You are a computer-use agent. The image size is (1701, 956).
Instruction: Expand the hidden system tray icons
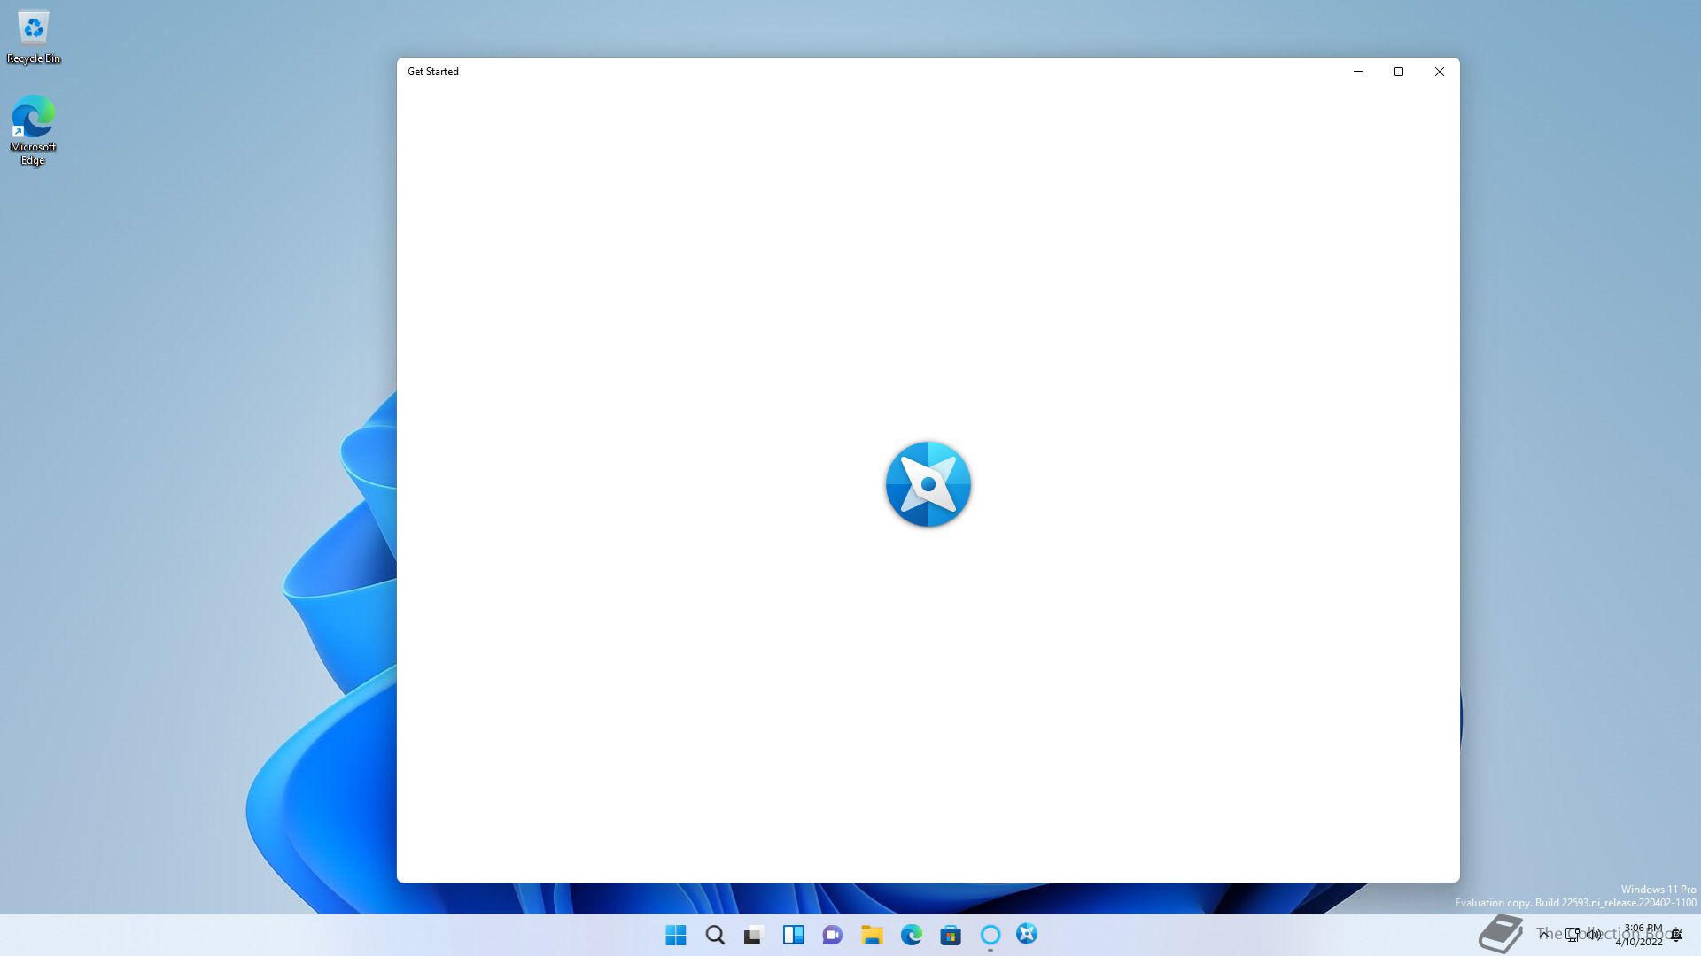click(1543, 935)
